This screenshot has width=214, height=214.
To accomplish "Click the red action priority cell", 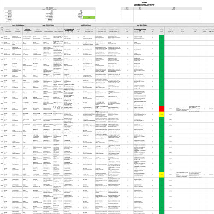I will click(x=161, y=109).
